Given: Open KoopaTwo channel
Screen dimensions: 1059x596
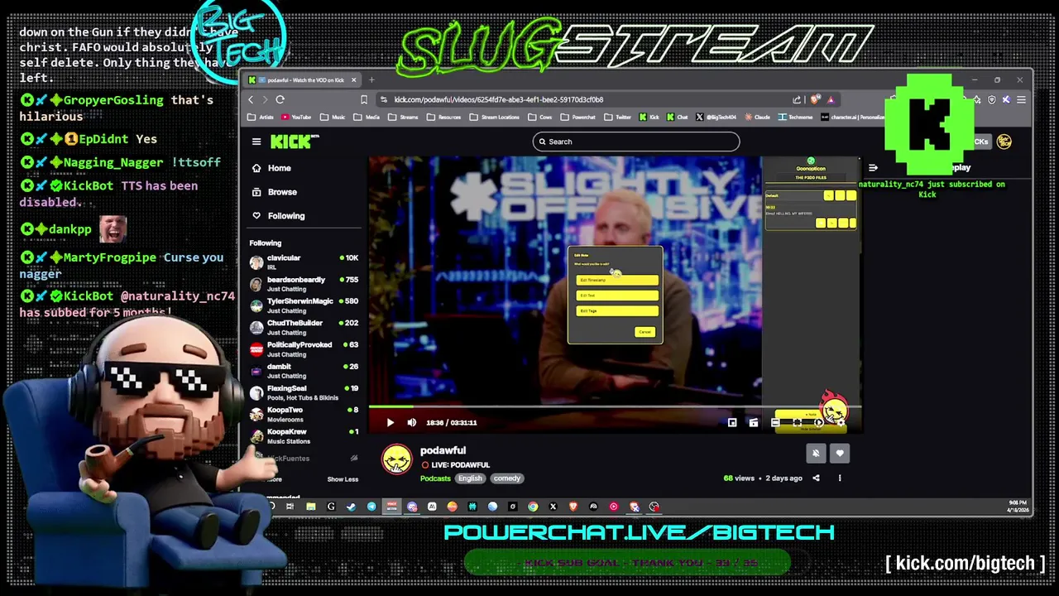Looking at the screenshot, I should tap(304, 414).
